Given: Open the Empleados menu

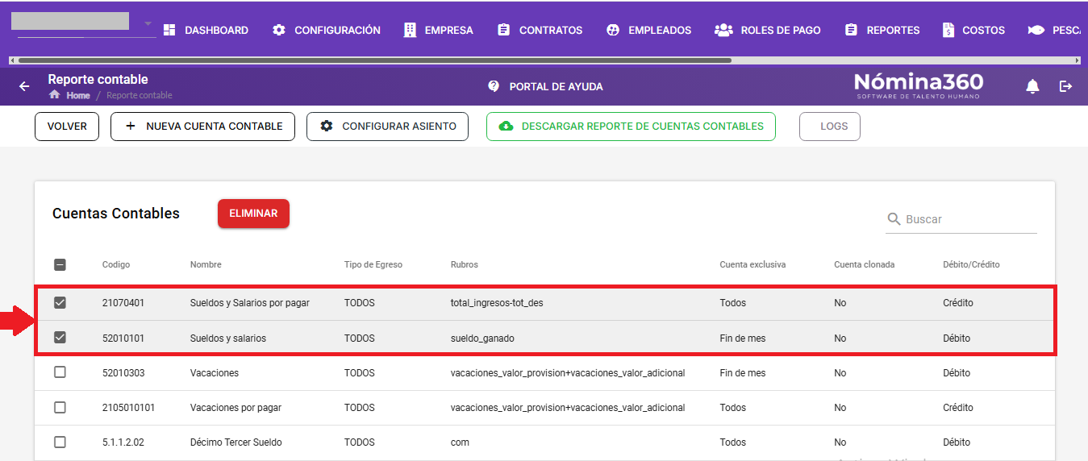Looking at the screenshot, I should tap(649, 30).
